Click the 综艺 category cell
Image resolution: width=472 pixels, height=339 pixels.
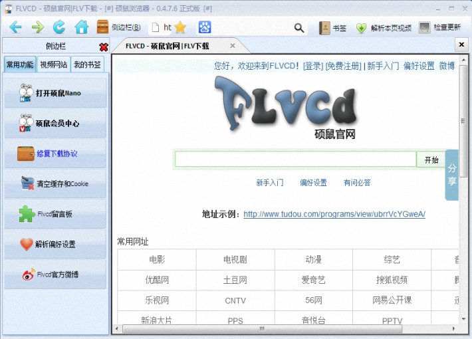[392, 259]
